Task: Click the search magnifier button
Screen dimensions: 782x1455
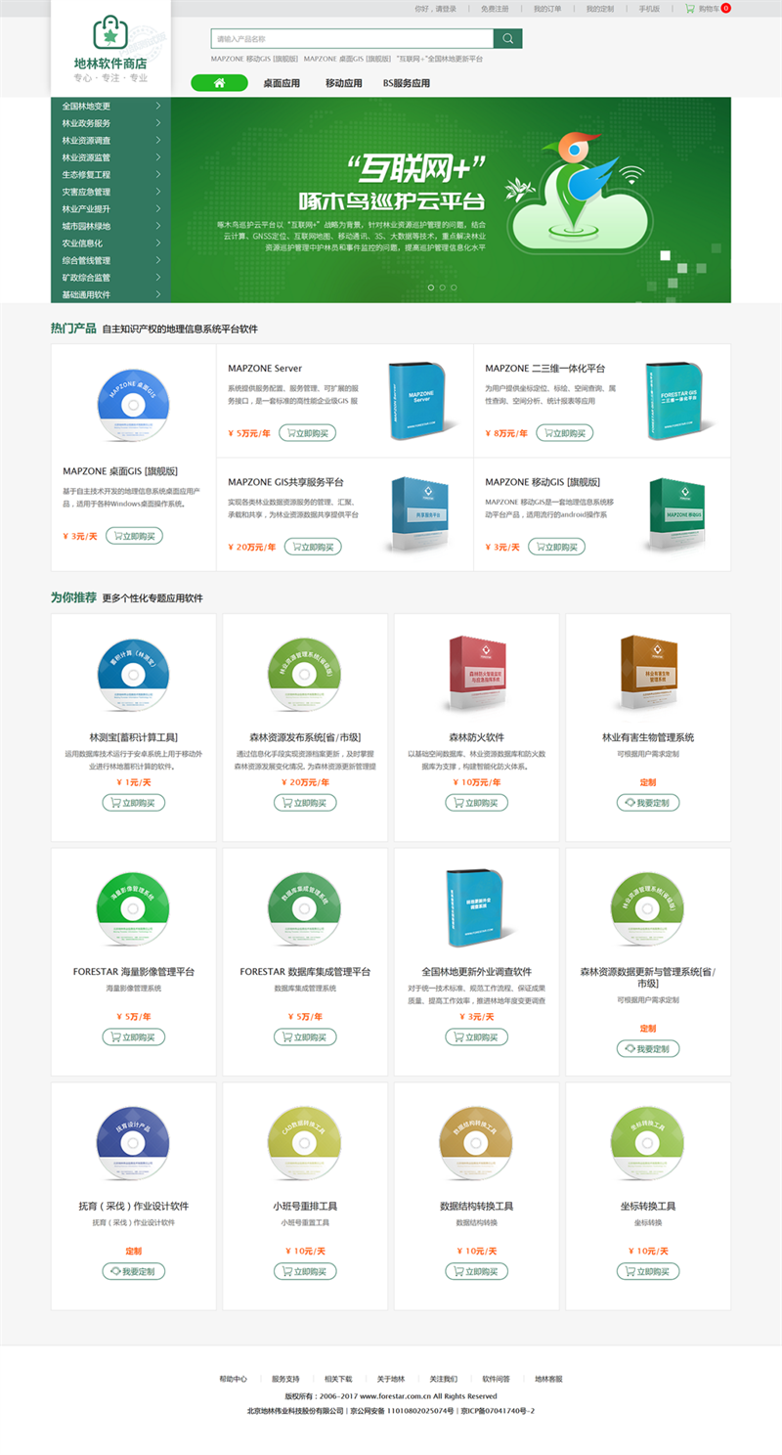Action: 507,38
